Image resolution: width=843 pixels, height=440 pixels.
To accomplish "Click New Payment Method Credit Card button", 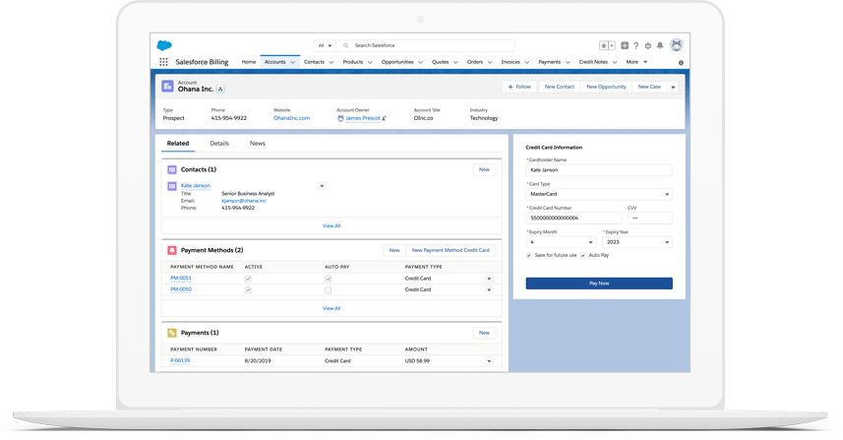I will coord(451,250).
